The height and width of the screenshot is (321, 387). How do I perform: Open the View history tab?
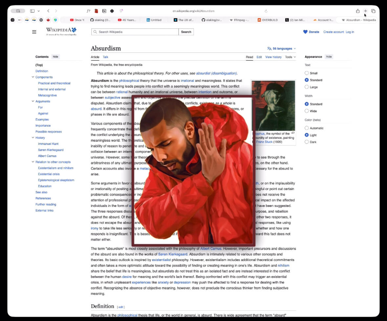pyautogui.click(x=273, y=57)
